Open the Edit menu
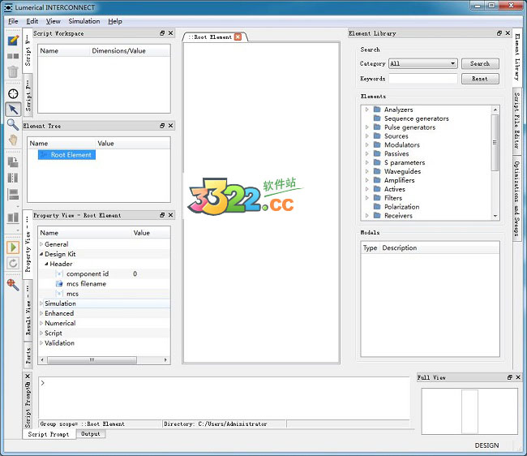This screenshot has width=527, height=456. tap(32, 21)
